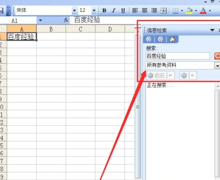220x180 pixels.
Task: Apply red font color
Action: click(203, 10)
